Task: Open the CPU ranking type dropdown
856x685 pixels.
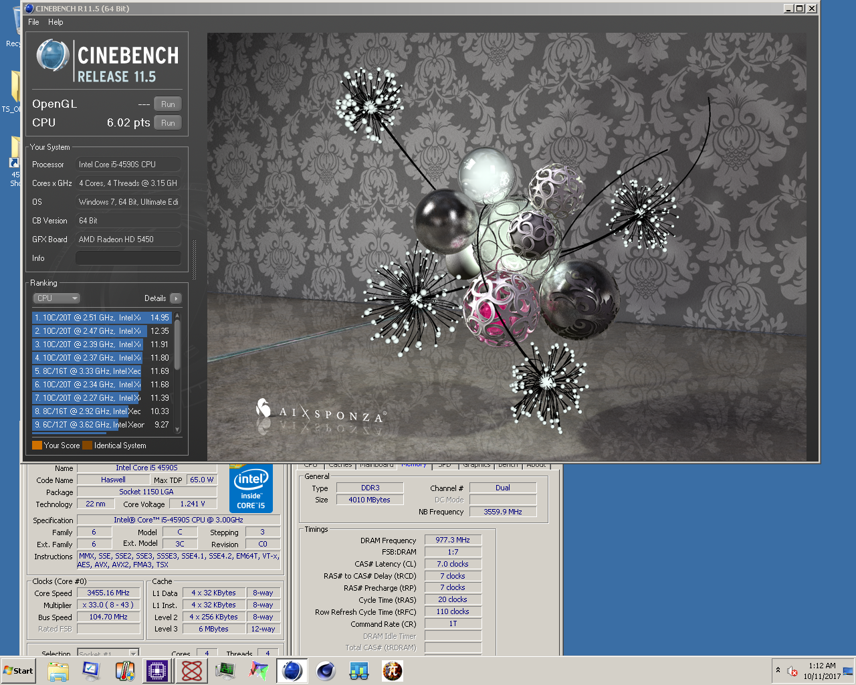Action: pos(56,298)
